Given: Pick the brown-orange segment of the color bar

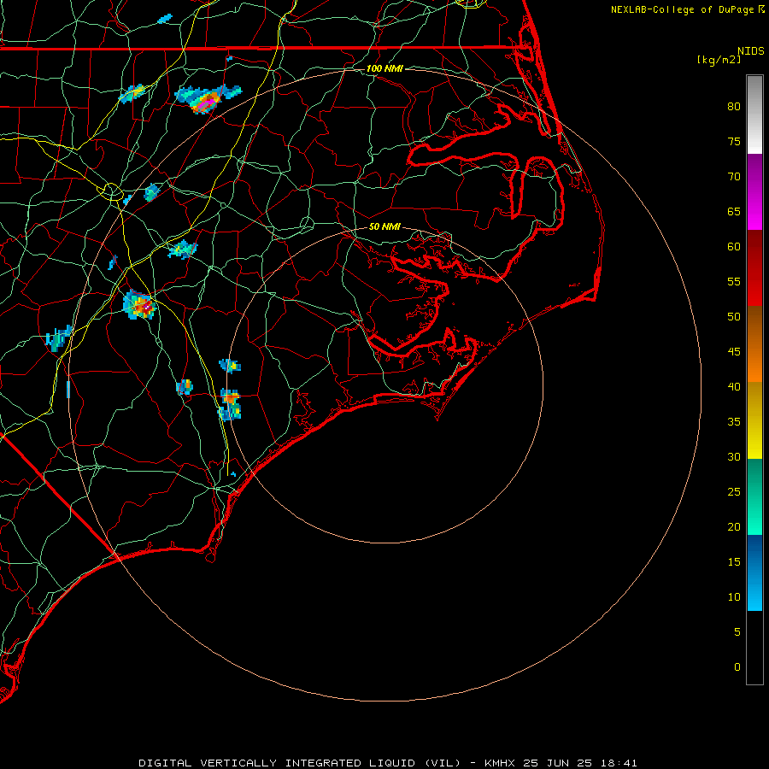Looking at the screenshot, I should (x=754, y=343).
